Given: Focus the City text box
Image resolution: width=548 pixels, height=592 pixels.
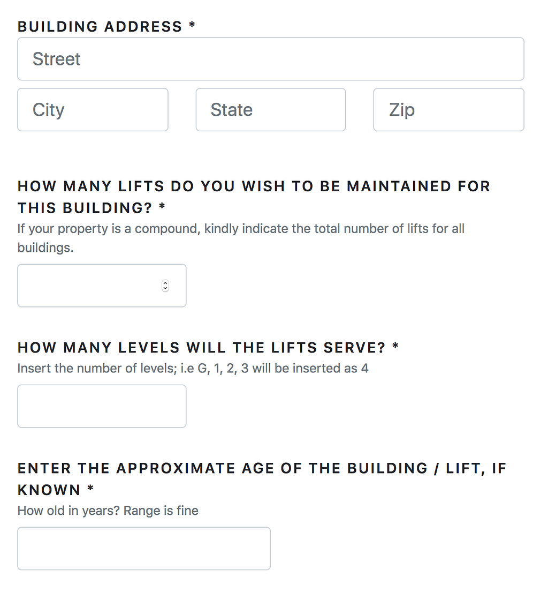Looking at the screenshot, I should point(93,110).
